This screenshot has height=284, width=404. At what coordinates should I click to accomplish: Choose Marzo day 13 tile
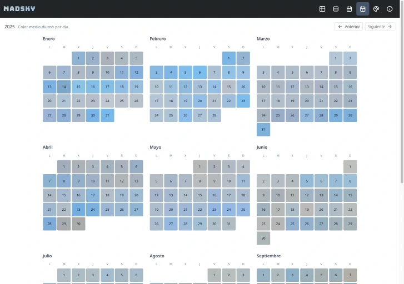pyautogui.click(x=307, y=87)
